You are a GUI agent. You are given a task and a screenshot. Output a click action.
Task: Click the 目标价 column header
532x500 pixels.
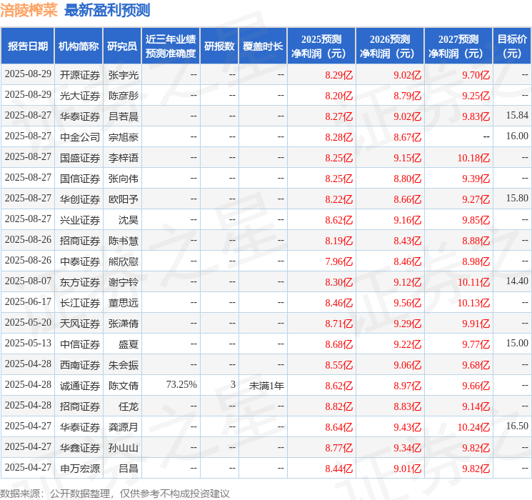512,46
